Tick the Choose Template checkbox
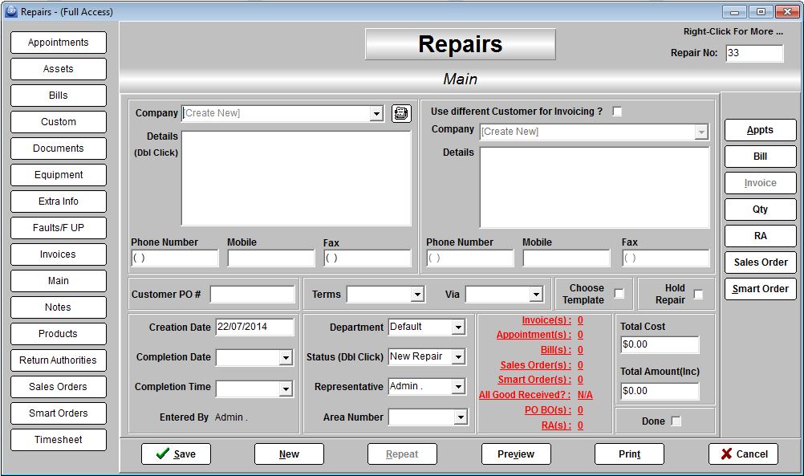Screen dimensions: 804x476 619,294
